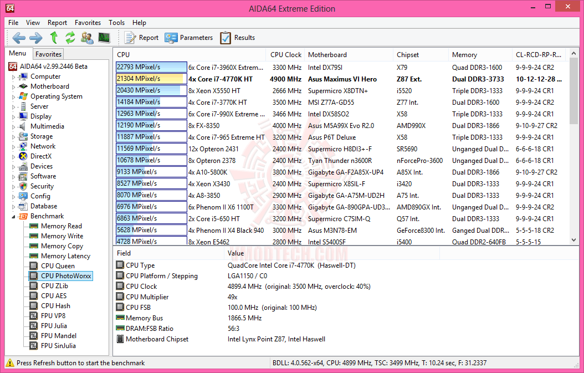Select the Security shield icon
Image resolution: width=584 pixels, height=373 pixels.
23,186
